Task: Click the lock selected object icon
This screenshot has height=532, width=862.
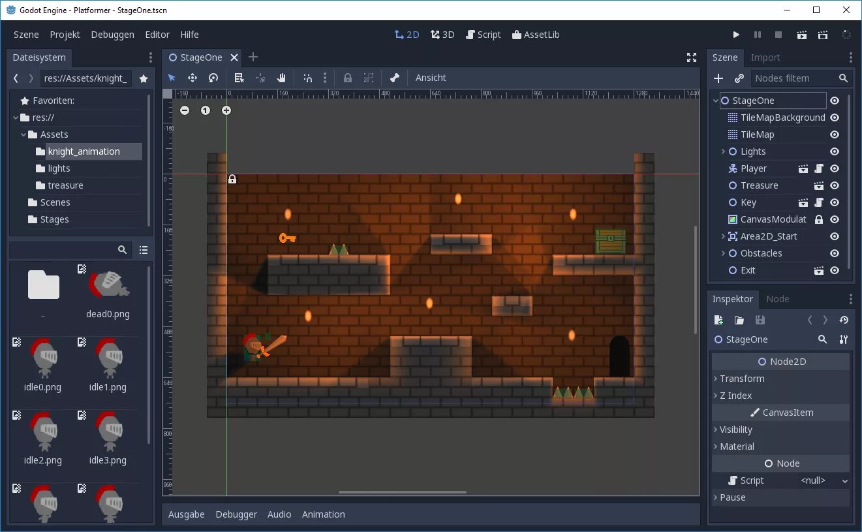Action: (x=348, y=78)
